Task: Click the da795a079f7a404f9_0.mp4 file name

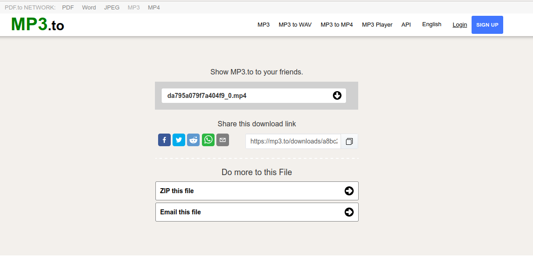Action: click(207, 96)
